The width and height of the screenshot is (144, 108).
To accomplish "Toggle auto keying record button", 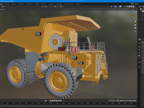I will tap(46, 100).
